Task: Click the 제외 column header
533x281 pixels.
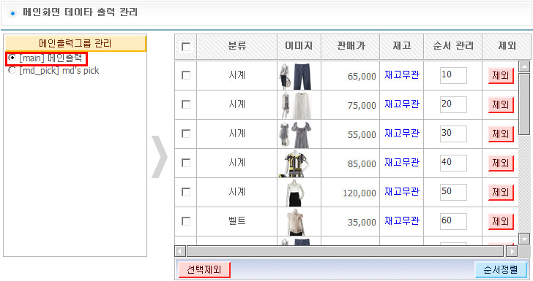Action: click(507, 46)
